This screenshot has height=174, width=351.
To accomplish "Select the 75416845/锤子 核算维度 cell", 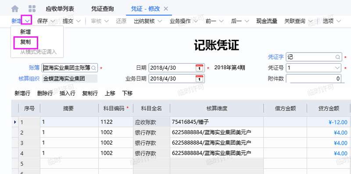I will click(217, 122).
